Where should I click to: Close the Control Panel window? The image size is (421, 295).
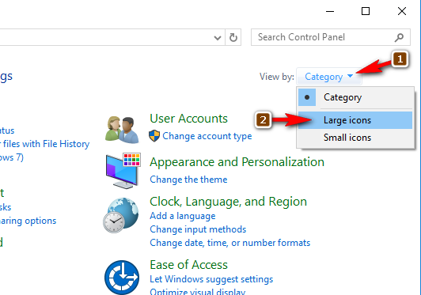pos(402,11)
